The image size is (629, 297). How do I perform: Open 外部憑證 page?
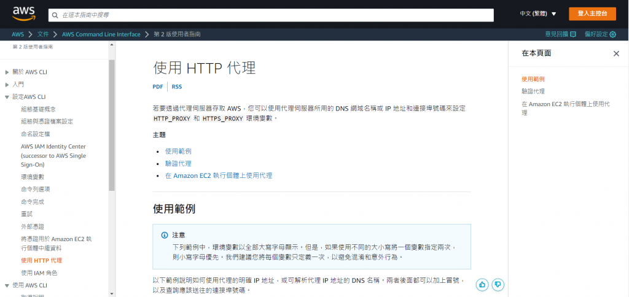(x=33, y=227)
